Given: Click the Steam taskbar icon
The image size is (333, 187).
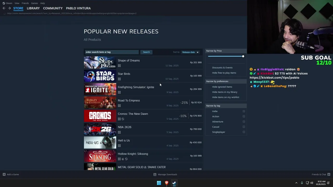Looking at the screenshot, I should pyautogui.click(x=174, y=183).
